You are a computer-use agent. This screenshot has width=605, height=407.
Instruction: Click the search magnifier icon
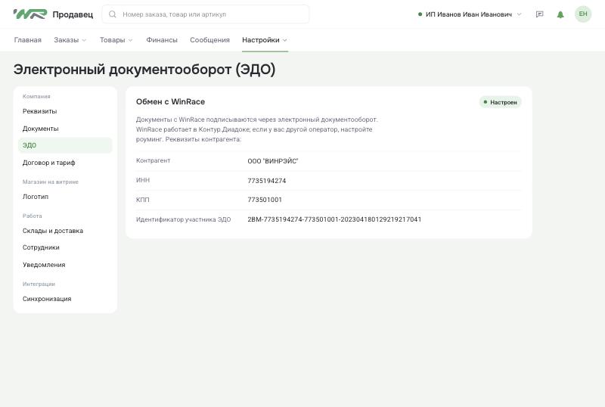(x=112, y=14)
